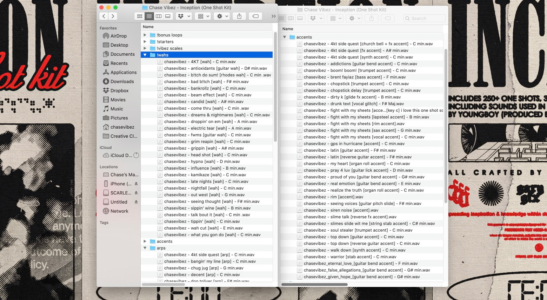Open Dropbox menu in back window toolbar

click(316, 18)
